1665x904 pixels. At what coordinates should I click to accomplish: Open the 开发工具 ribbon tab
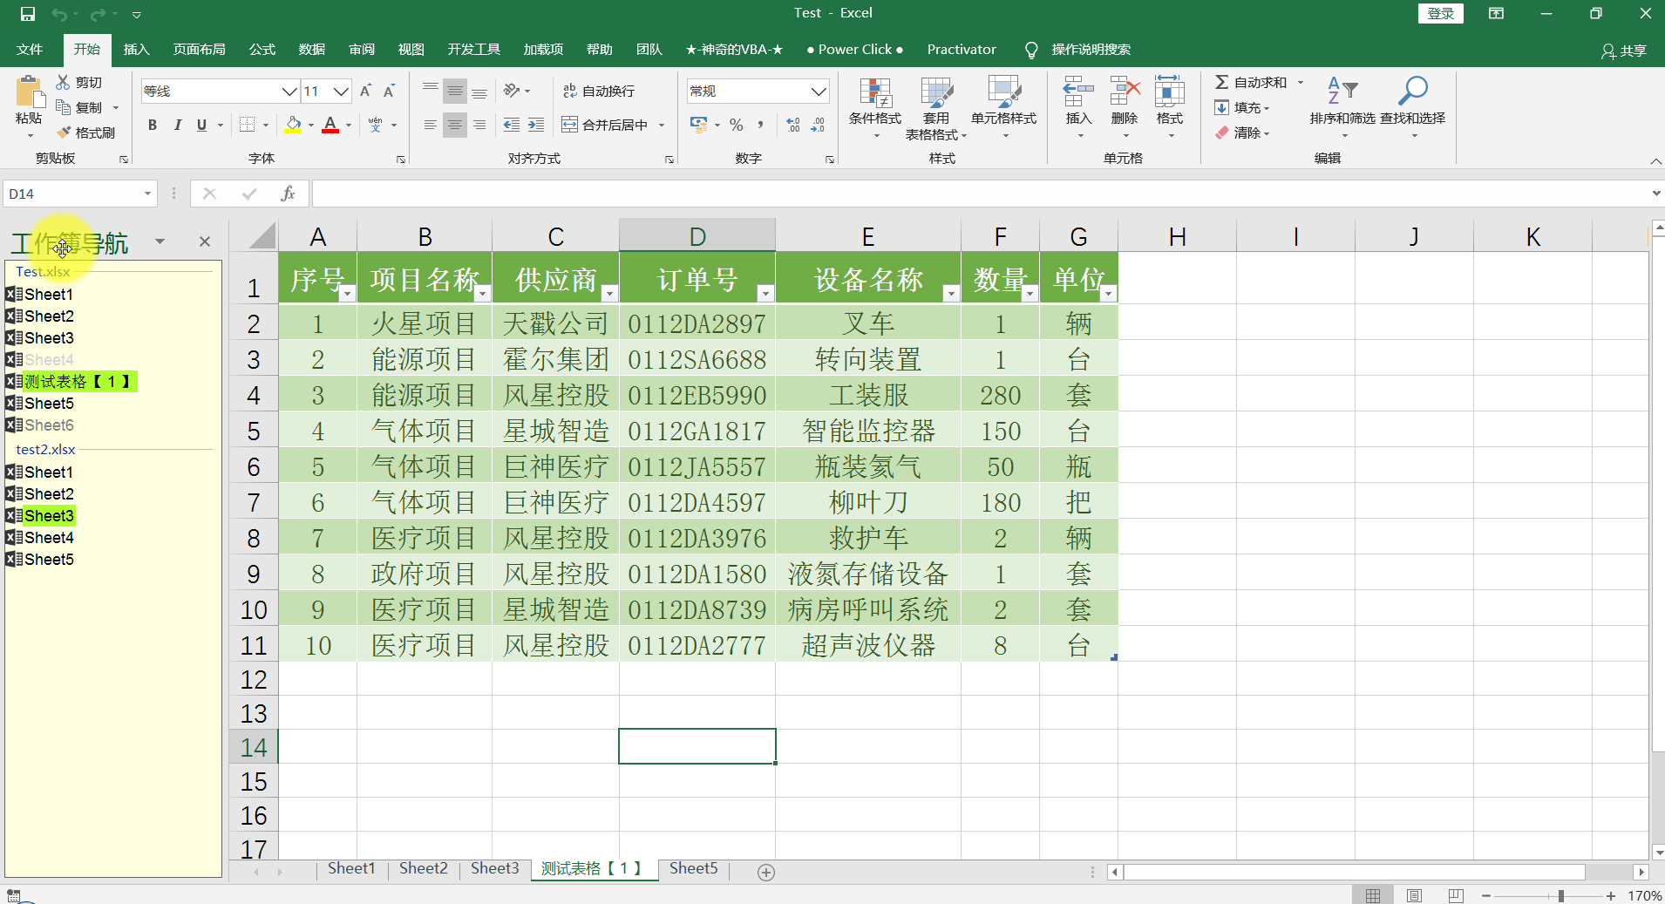pos(474,50)
